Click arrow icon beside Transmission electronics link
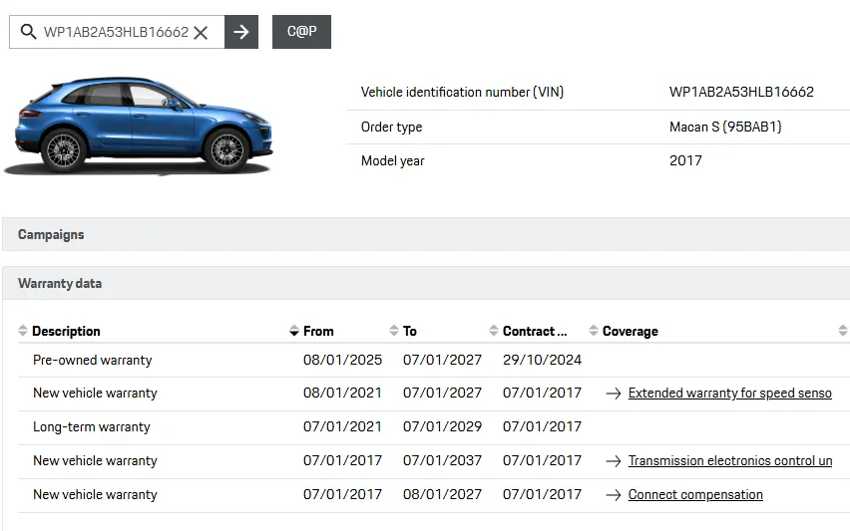This screenshot has width=850, height=531. point(614,461)
